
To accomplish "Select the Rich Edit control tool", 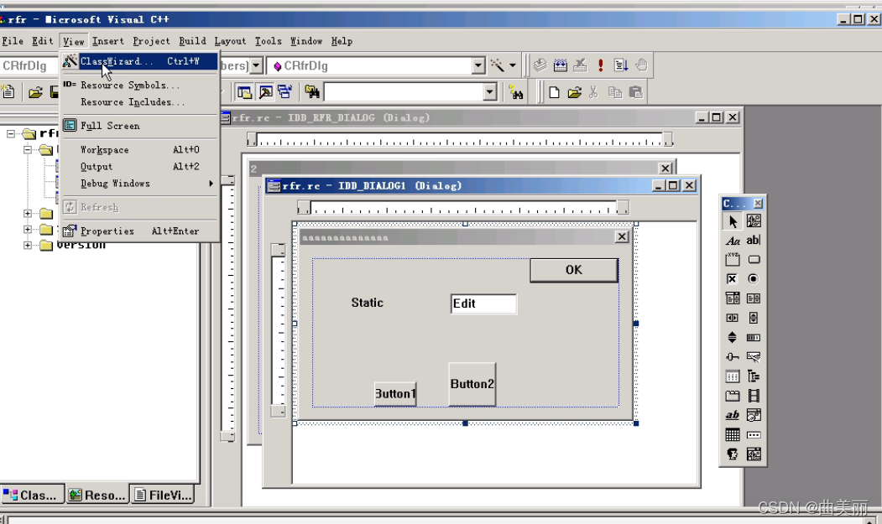I will pyautogui.click(x=733, y=416).
